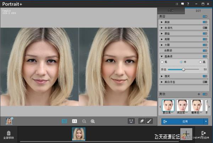Toggle the 亮眼 switch
The image size is (213, 143).
205,39
